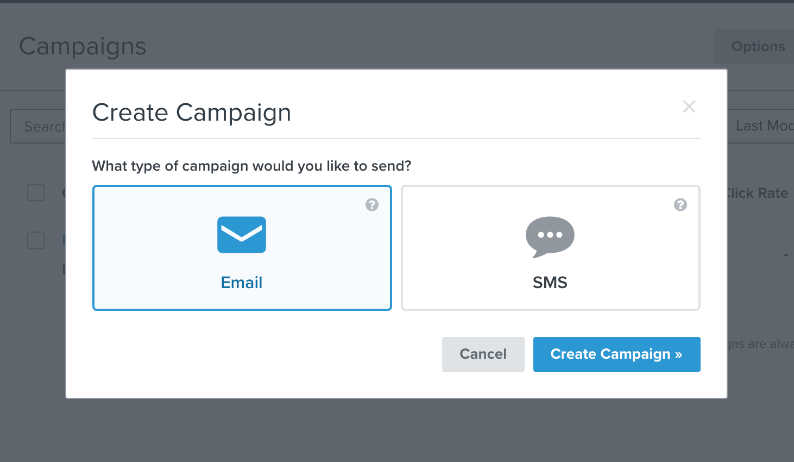The height and width of the screenshot is (462, 794).
Task: Open the Options menu behind dialog
Action: click(x=757, y=47)
